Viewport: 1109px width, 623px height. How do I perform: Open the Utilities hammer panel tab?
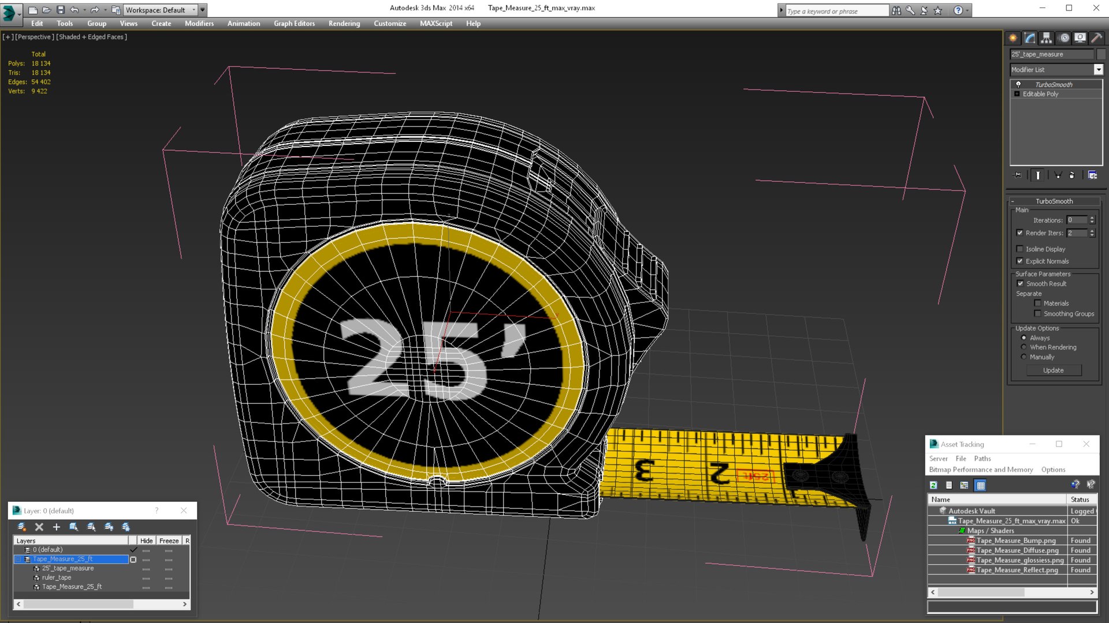tap(1096, 38)
